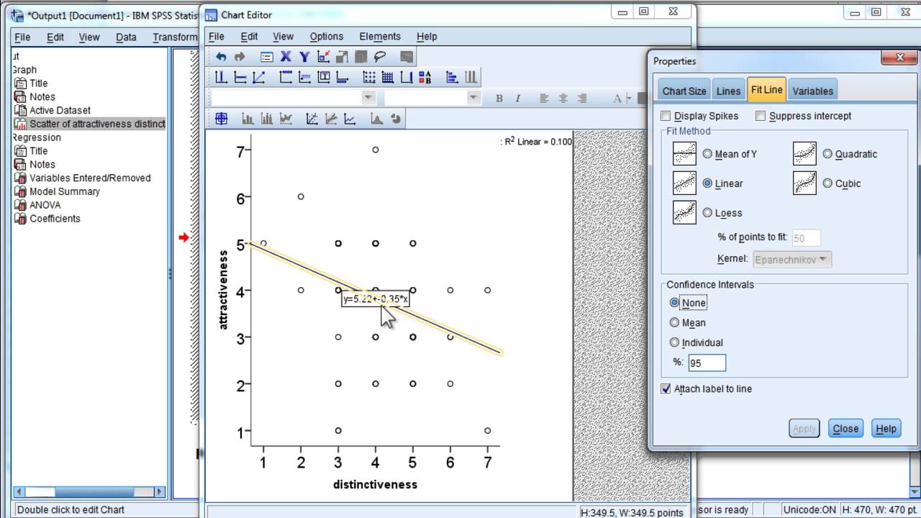Select the Mean of Y fit method
Image resolution: width=921 pixels, height=518 pixels.
(707, 154)
